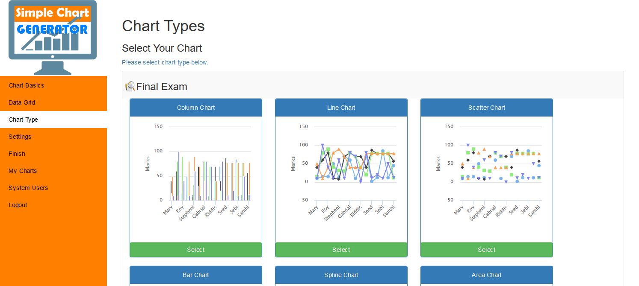Open Chart Basics in the sidebar
Screen dimensions: 639x286
[x=26, y=85]
